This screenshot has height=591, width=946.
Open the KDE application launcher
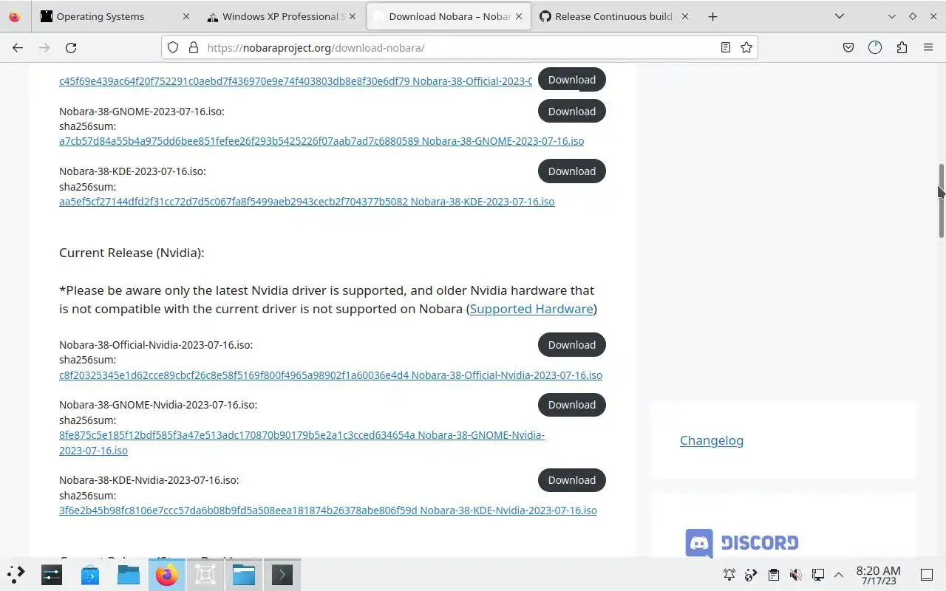pyautogui.click(x=16, y=574)
